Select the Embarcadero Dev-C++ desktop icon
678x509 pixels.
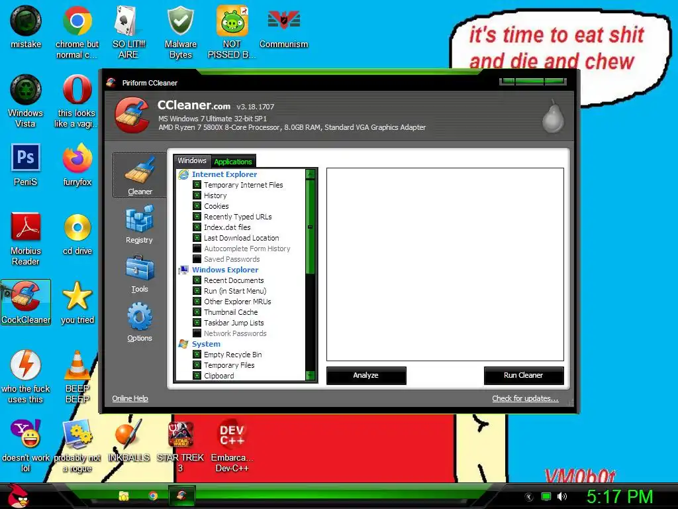coord(232,435)
